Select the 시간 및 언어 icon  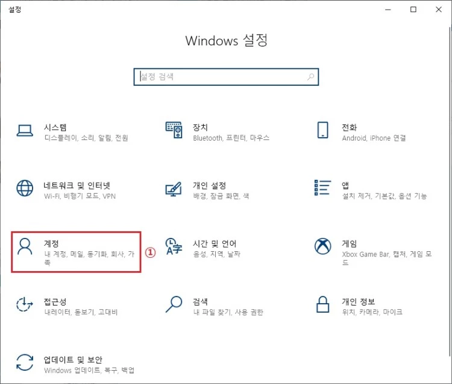(x=174, y=246)
